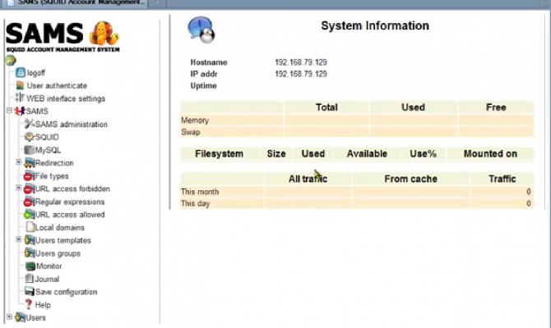Click the Uptime label

coord(203,86)
